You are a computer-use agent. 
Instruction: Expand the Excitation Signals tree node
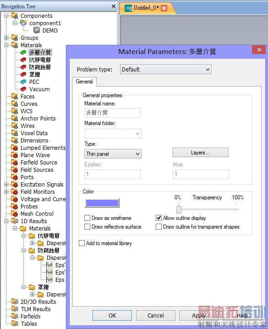pyautogui.click(x=6, y=185)
